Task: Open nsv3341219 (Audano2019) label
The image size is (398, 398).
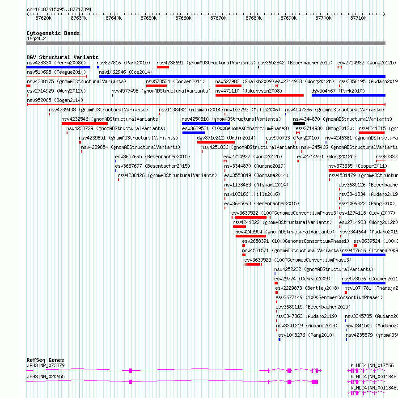Action: coord(307,326)
